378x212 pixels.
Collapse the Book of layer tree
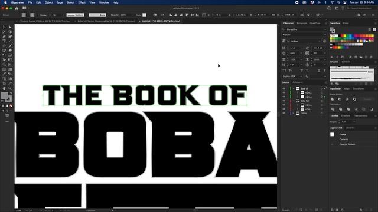point(294,88)
